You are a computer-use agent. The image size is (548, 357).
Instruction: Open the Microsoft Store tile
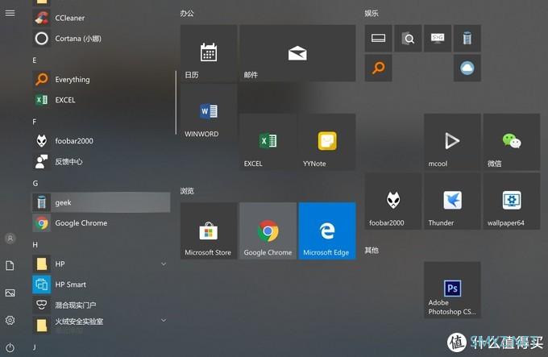pyautogui.click(x=209, y=231)
